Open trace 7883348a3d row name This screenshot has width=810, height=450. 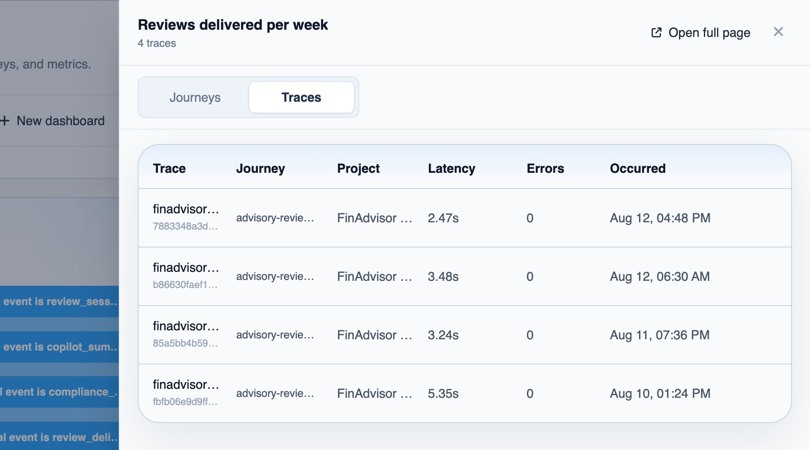pyautogui.click(x=186, y=209)
